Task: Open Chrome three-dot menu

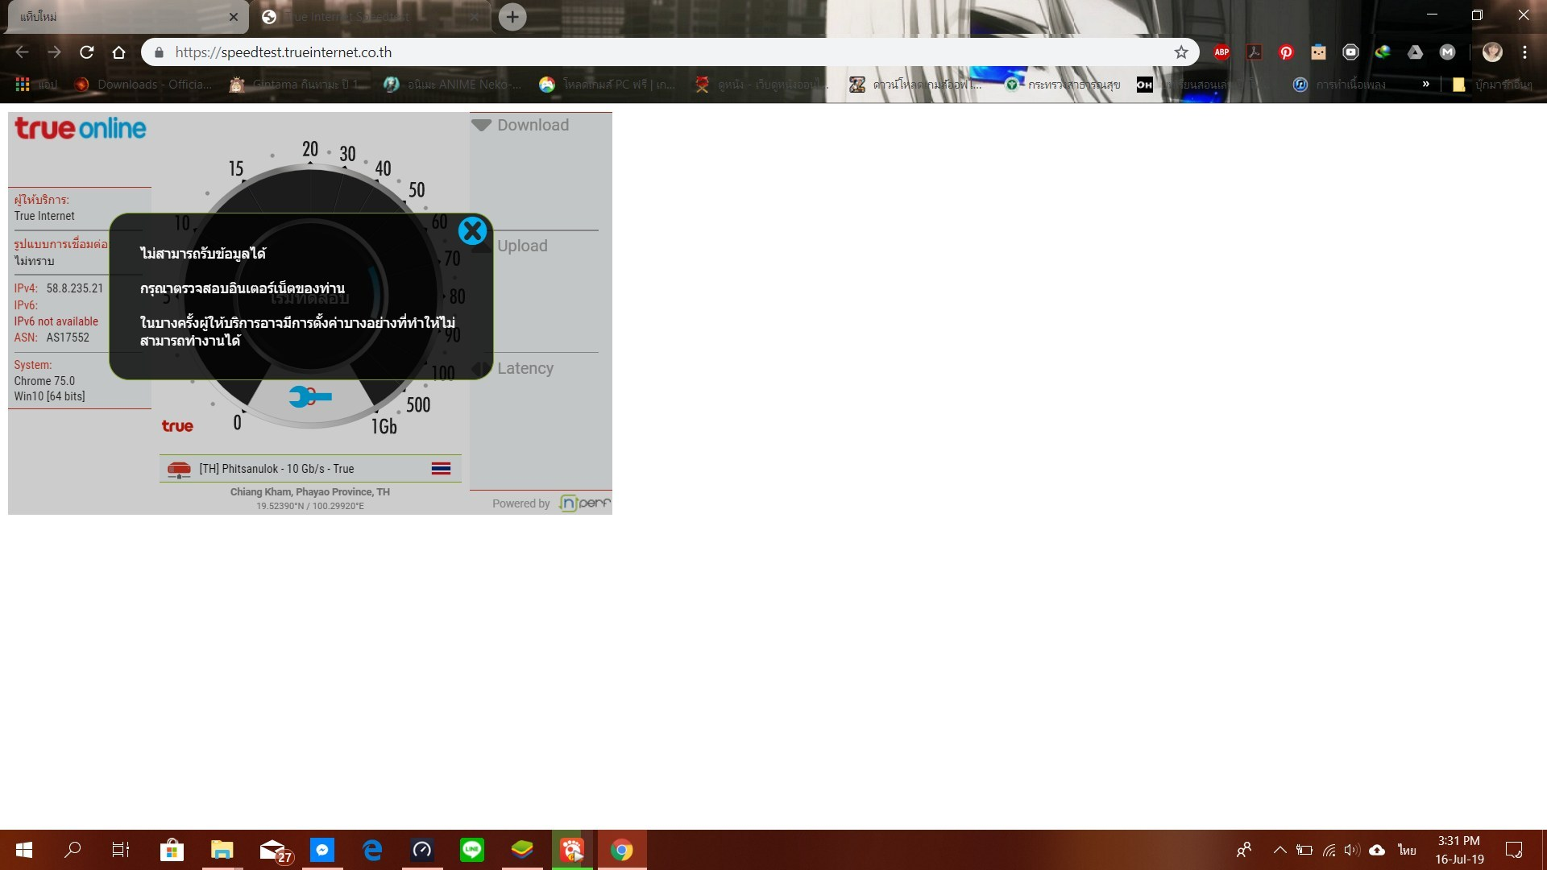Action: point(1524,52)
